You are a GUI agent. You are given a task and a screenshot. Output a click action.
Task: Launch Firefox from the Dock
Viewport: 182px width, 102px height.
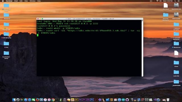(x=37, y=100)
